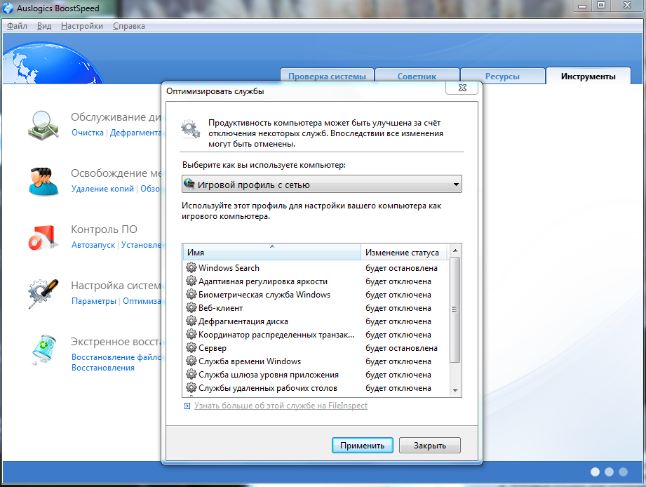Open the Вид menu
This screenshot has height=487, width=646.
[x=44, y=26]
